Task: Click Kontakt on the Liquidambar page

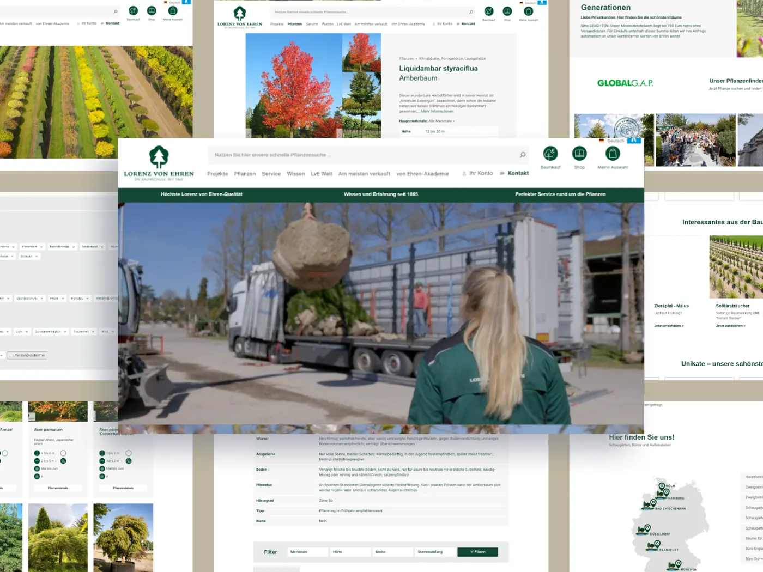Action: (466, 24)
